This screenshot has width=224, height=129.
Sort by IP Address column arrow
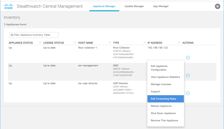179,43
